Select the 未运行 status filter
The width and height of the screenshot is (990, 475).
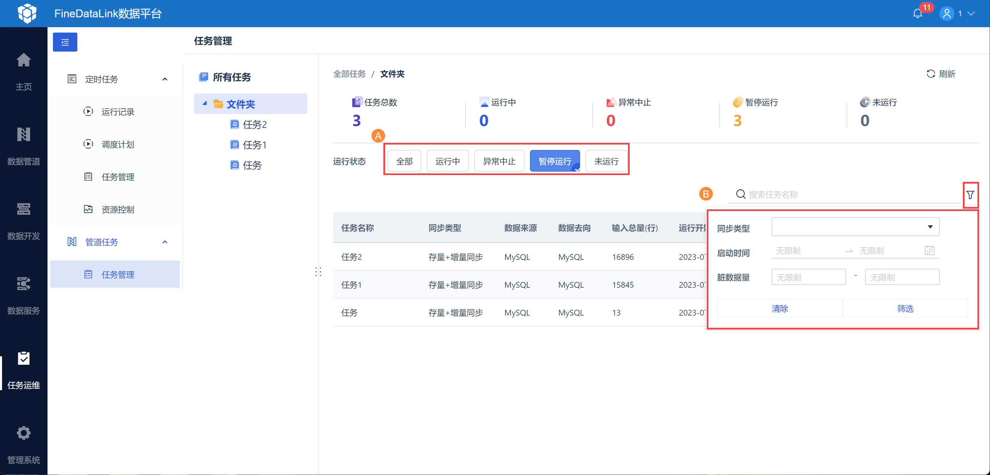[x=606, y=161]
